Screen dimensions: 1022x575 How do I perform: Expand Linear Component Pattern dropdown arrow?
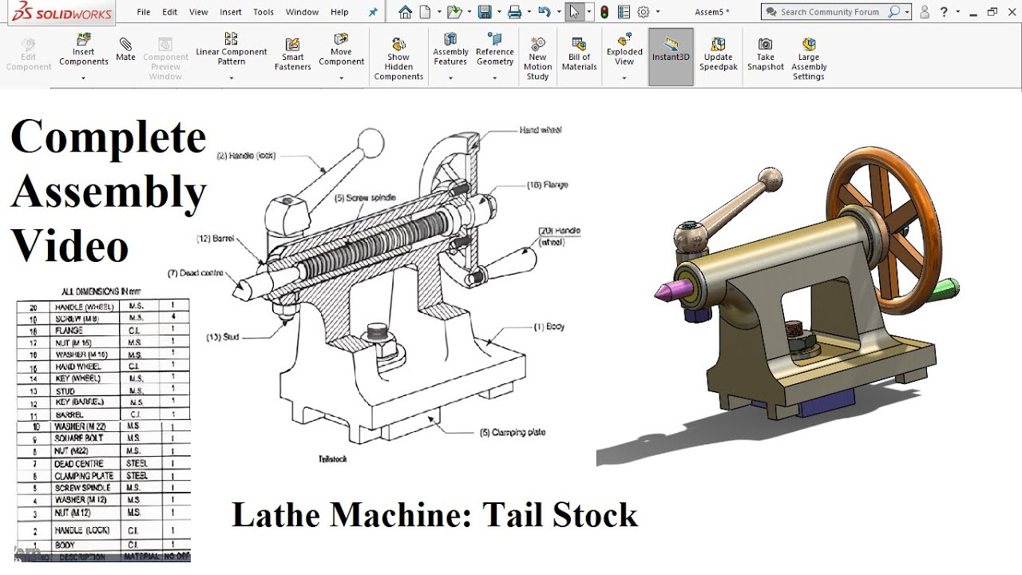click(232, 78)
